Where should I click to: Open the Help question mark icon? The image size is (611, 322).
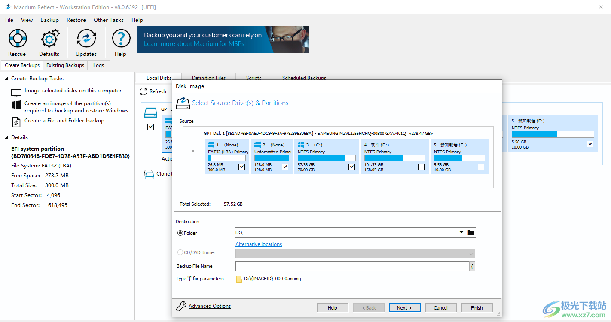tap(121, 38)
